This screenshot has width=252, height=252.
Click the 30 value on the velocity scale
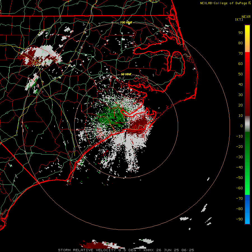click(x=241, y=95)
